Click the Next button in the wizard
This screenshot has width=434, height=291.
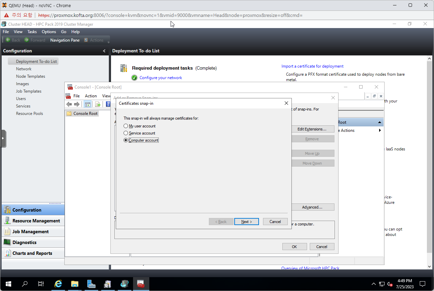(246, 222)
